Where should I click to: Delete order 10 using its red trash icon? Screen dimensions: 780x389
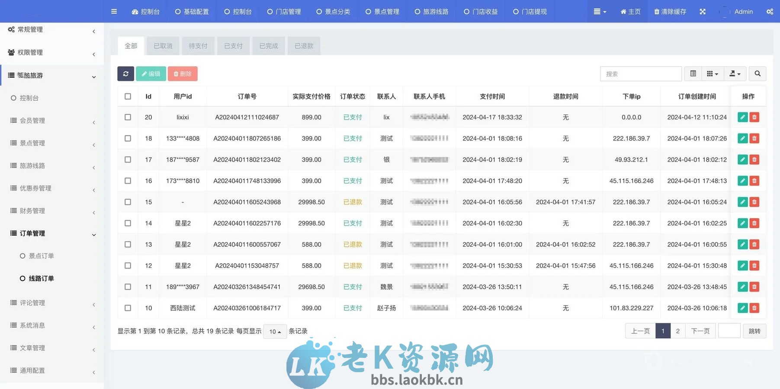(754, 308)
